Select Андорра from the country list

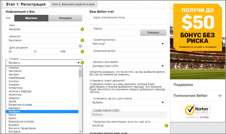click(42, 84)
